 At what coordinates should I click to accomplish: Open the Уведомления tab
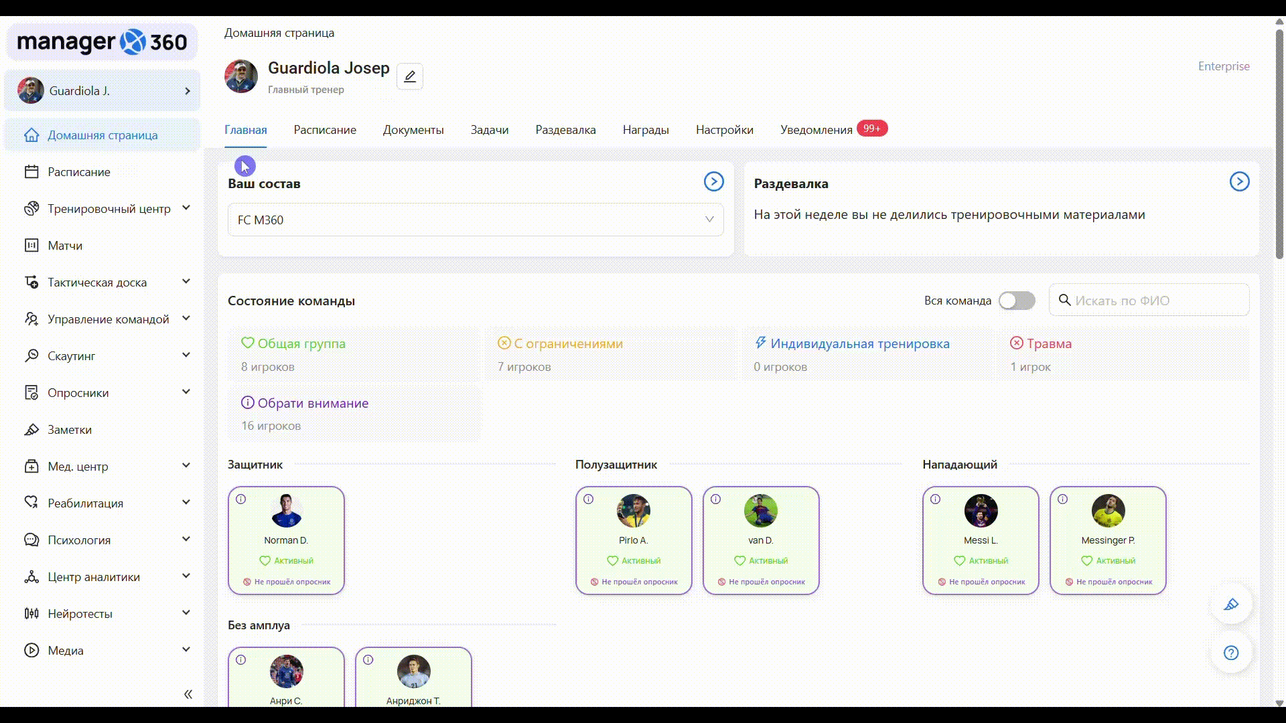816,130
